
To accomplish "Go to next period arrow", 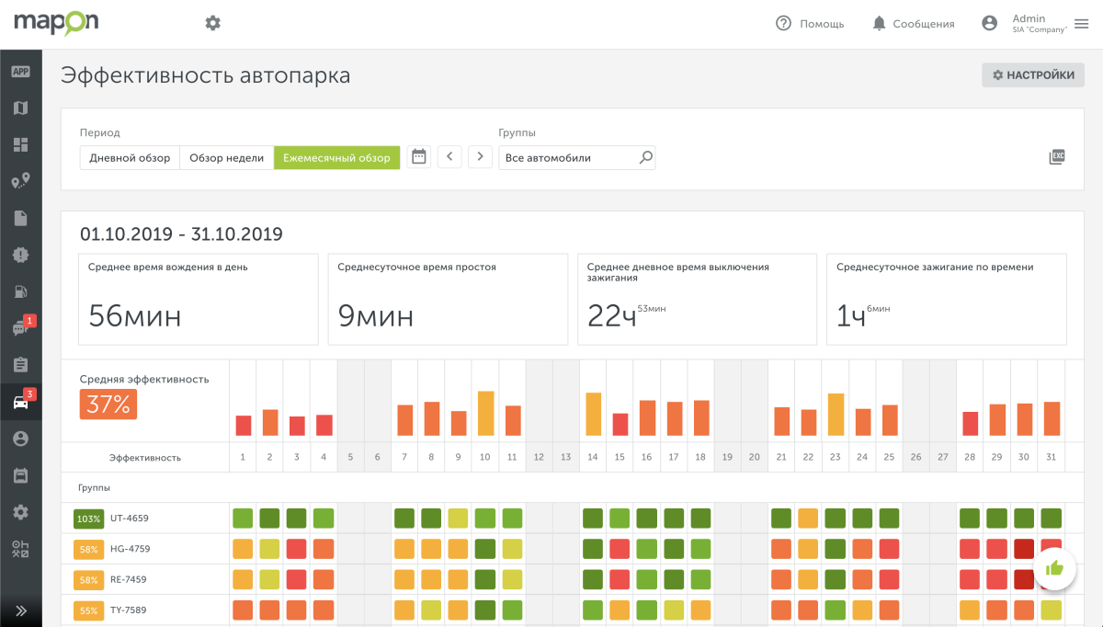I will [x=480, y=157].
